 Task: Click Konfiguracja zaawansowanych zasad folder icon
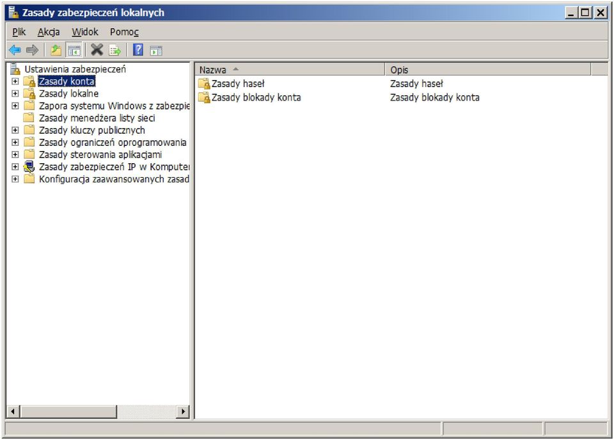(x=29, y=179)
